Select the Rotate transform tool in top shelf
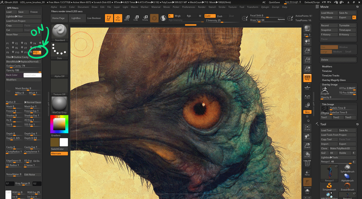The height and width of the screenshot is (199, 362). 145,18
